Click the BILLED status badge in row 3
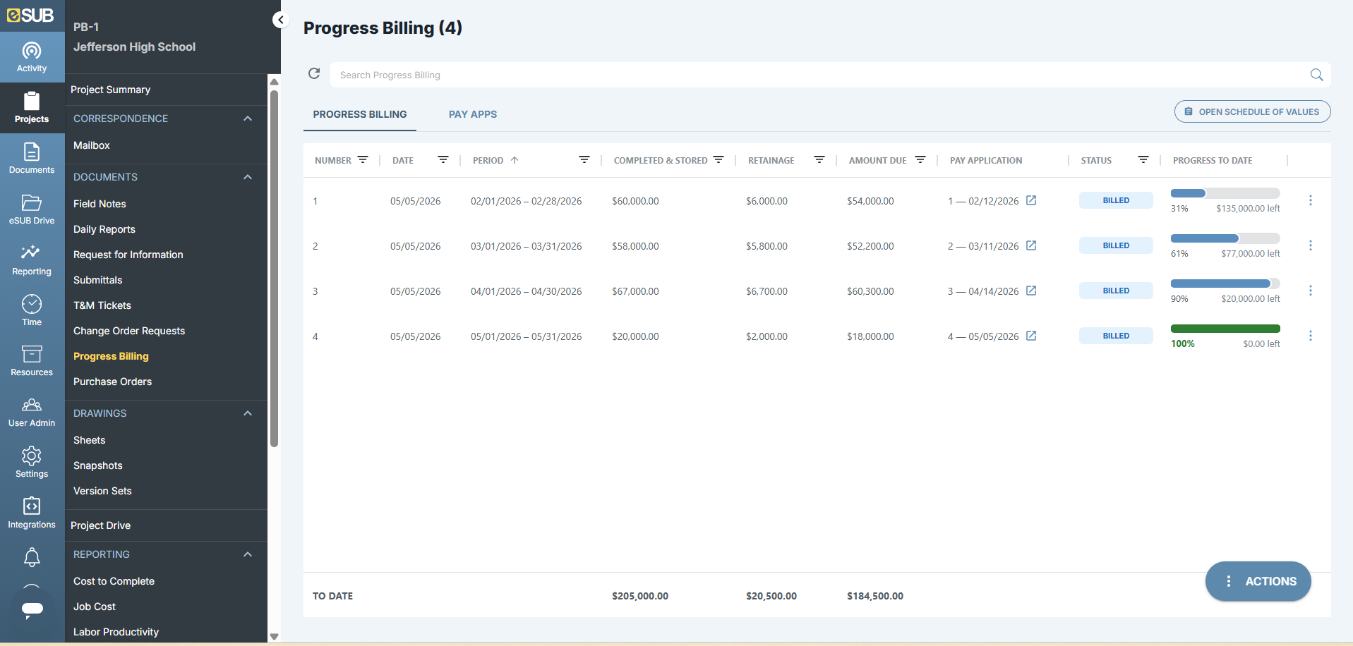 tap(1116, 291)
